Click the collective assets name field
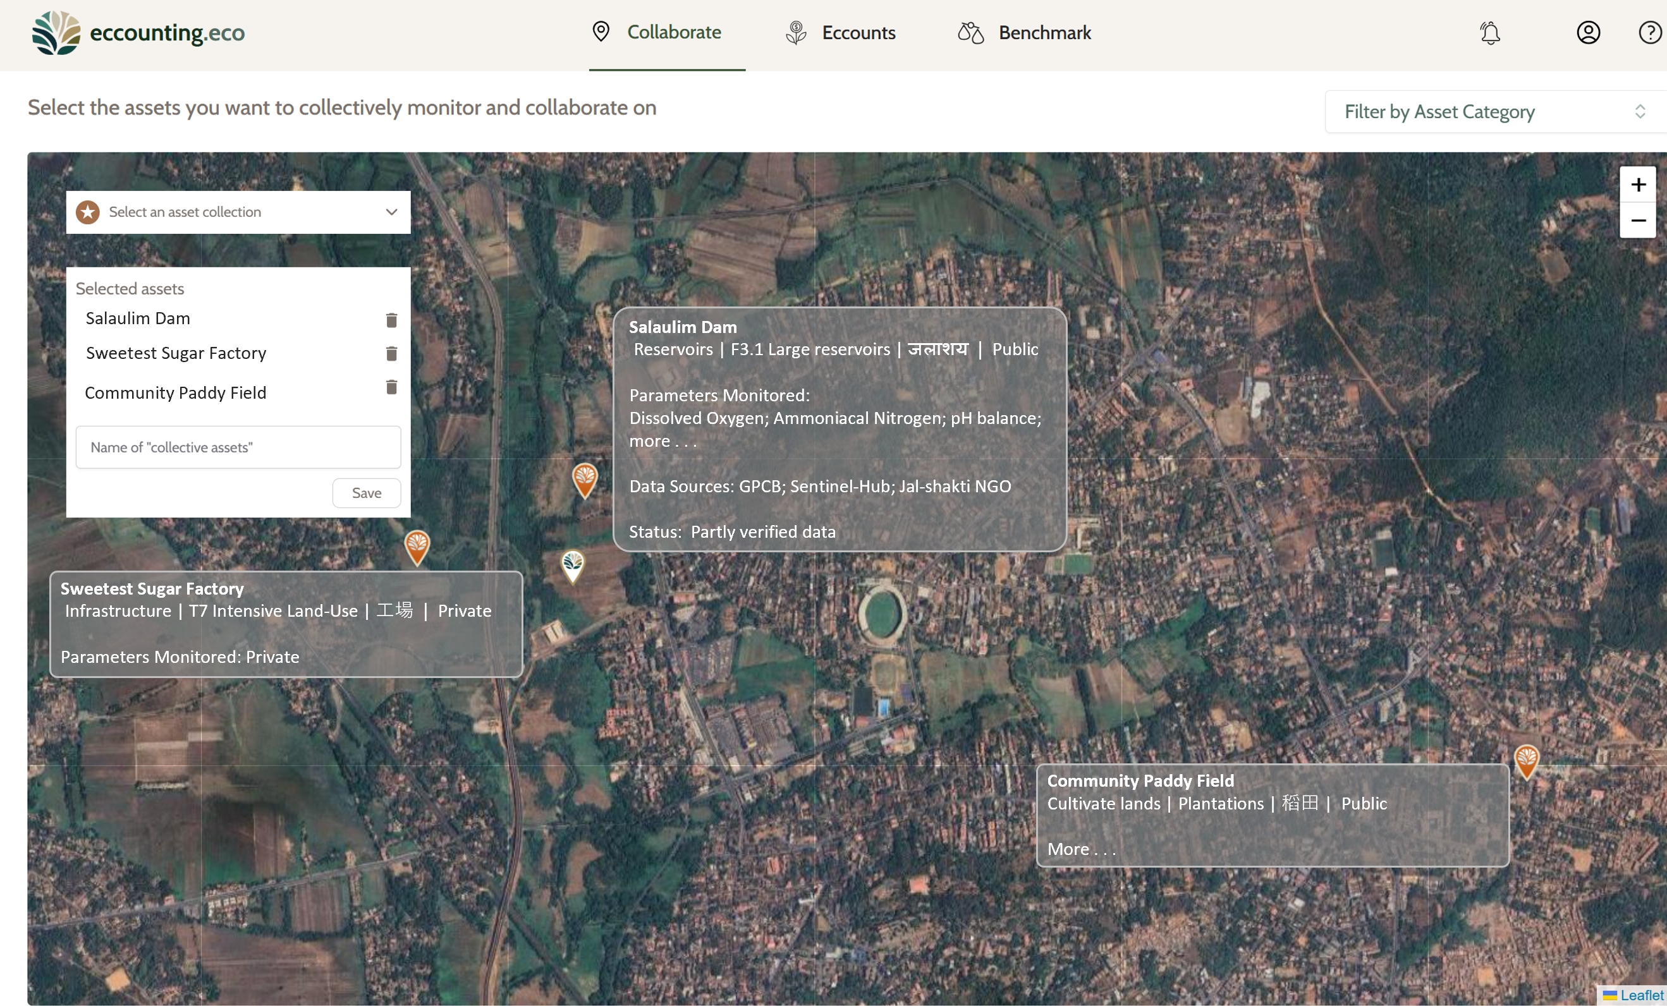Screen dimensions: 1667x1006 (x=238, y=447)
